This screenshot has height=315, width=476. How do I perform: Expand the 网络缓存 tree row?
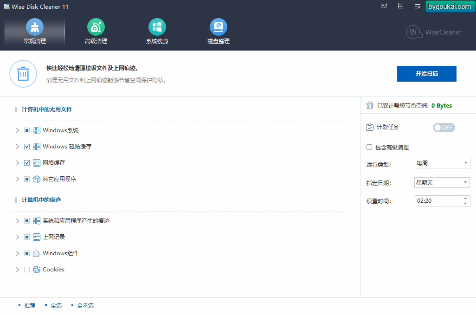[x=17, y=163]
